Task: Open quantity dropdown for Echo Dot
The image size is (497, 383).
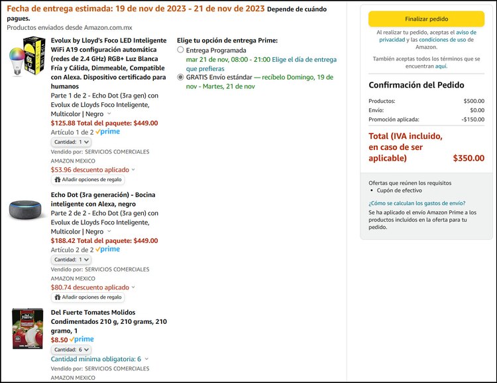Action: (x=72, y=260)
